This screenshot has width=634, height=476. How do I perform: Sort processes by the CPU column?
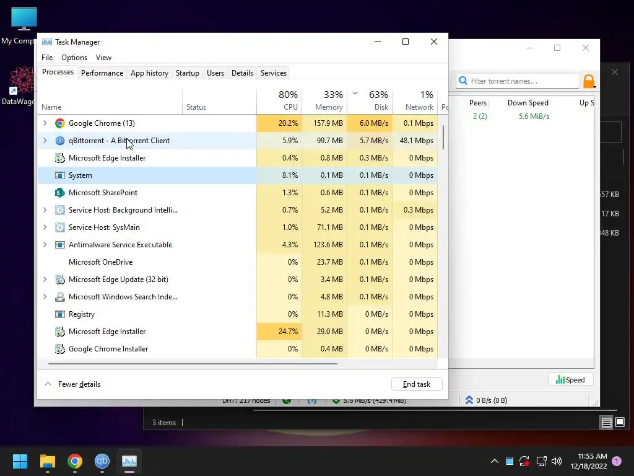coord(279,100)
